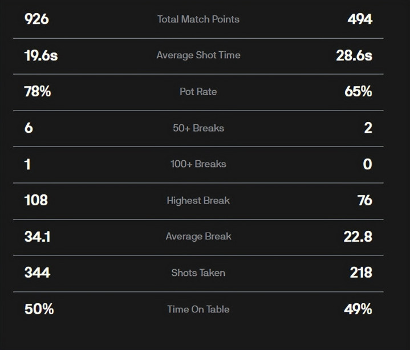Viewport: 410px width, 350px height.
Task: Click the Total Match Points label
Action: pyautogui.click(x=198, y=19)
